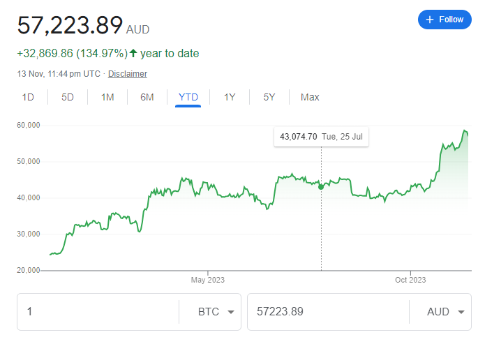Open the Disclaimer link
The height and width of the screenshot is (337, 478).
click(128, 74)
